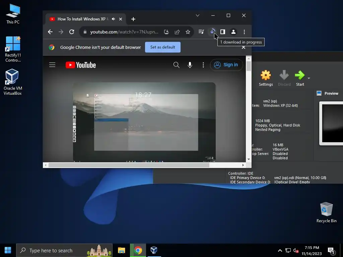This screenshot has height=257, width=343.
Task: Click the vertical scrollbar down arrow
Action: [249, 159]
